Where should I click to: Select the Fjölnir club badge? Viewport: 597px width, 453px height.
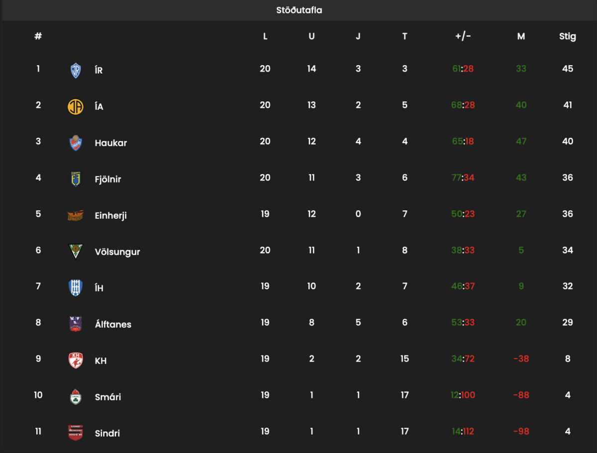76,179
